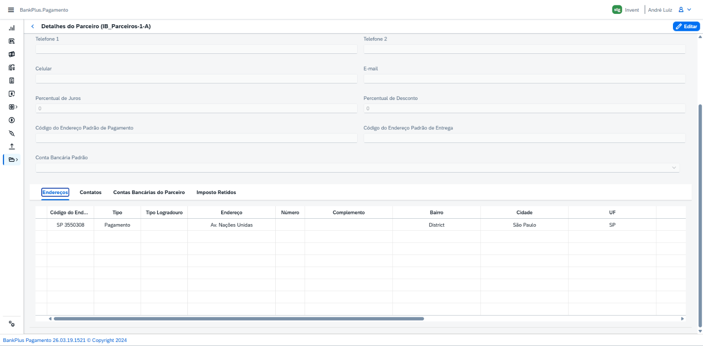The image size is (703, 346).
Task: Click the plug connector sidebar icon
Action: pyautogui.click(x=12, y=133)
